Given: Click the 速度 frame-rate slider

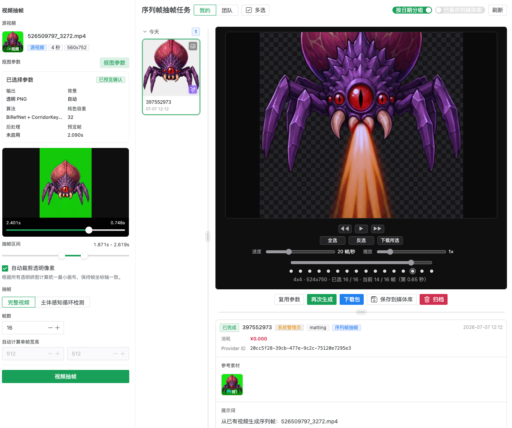Looking at the screenshot, I should (x=300, y=252).
